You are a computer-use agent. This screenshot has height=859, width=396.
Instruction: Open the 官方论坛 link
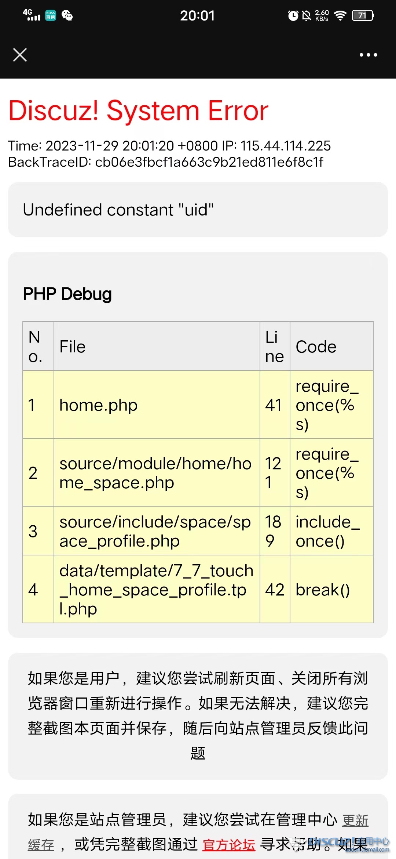[x=229, y=845]
